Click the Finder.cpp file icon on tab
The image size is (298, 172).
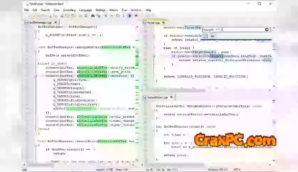145,23
